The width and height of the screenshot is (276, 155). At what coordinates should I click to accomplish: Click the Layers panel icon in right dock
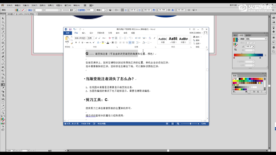pyautogui.click(x=273, y=47)
